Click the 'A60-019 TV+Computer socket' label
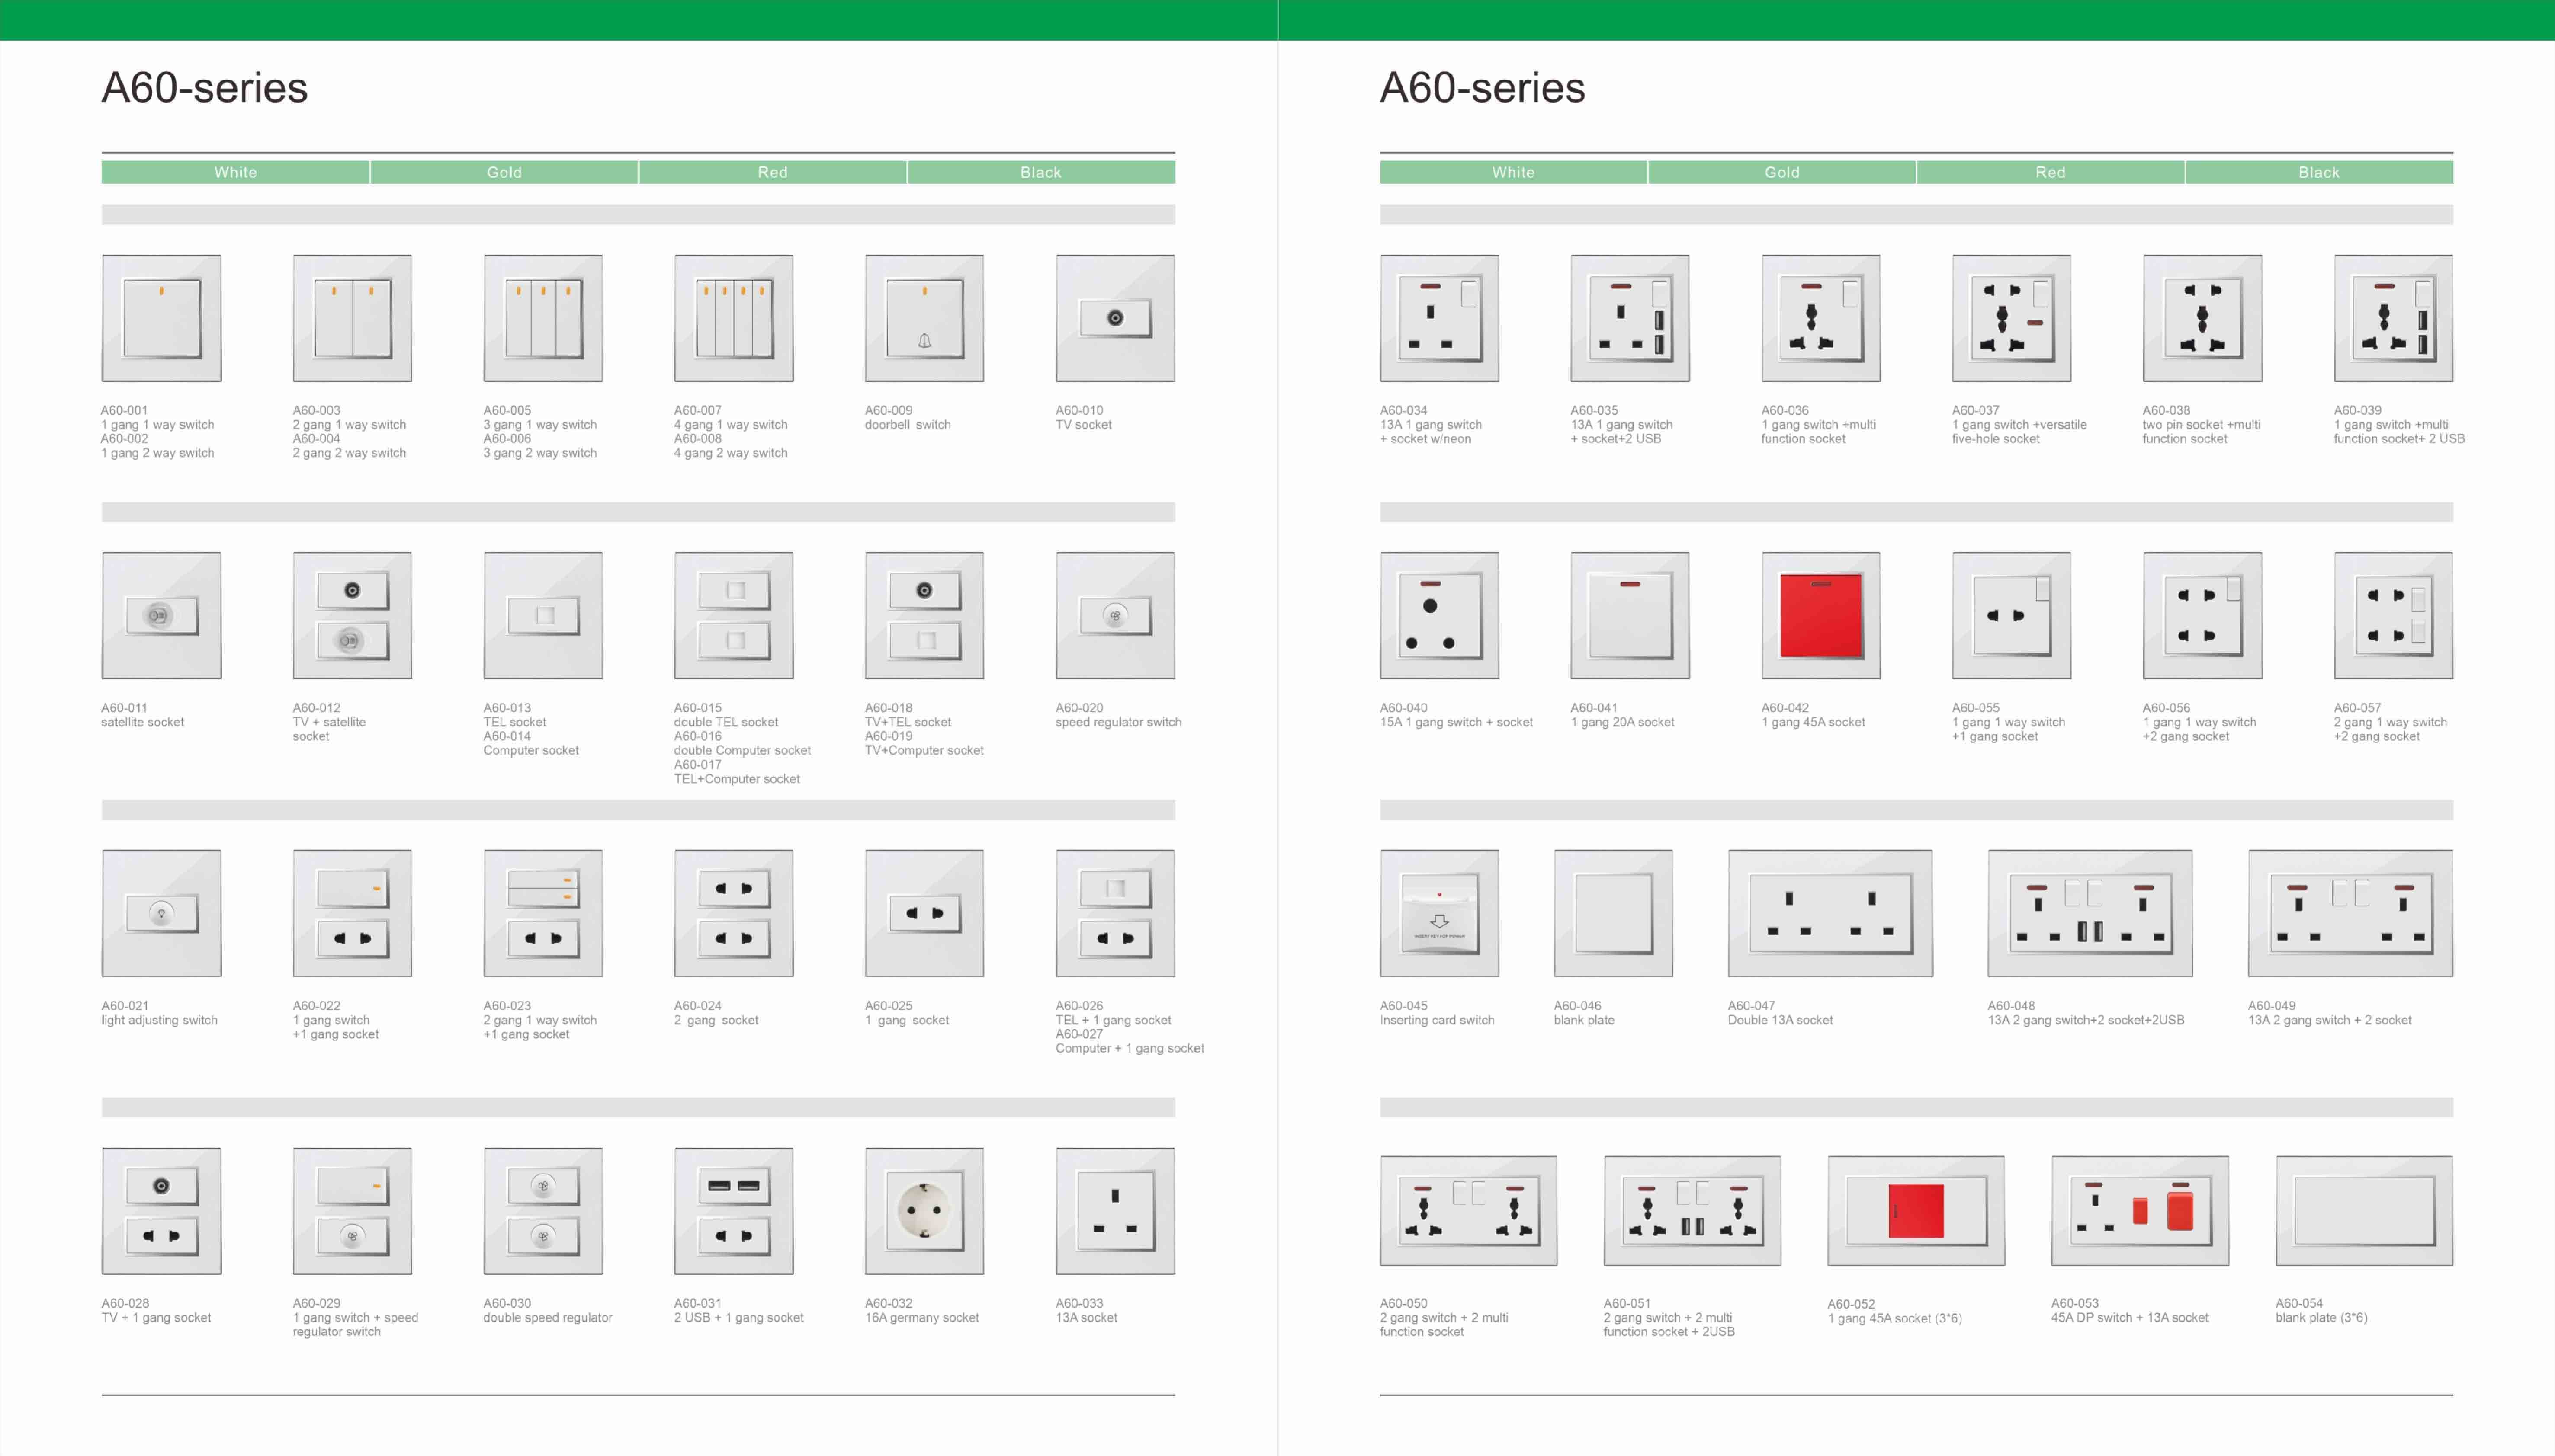 pyautogui.click(x=924, y=743)
